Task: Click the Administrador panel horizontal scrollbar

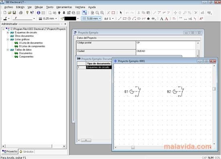Action: 34,146
